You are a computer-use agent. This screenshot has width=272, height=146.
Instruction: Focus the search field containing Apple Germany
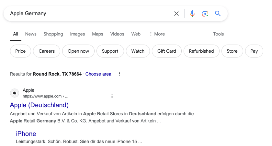pos(87,14)
